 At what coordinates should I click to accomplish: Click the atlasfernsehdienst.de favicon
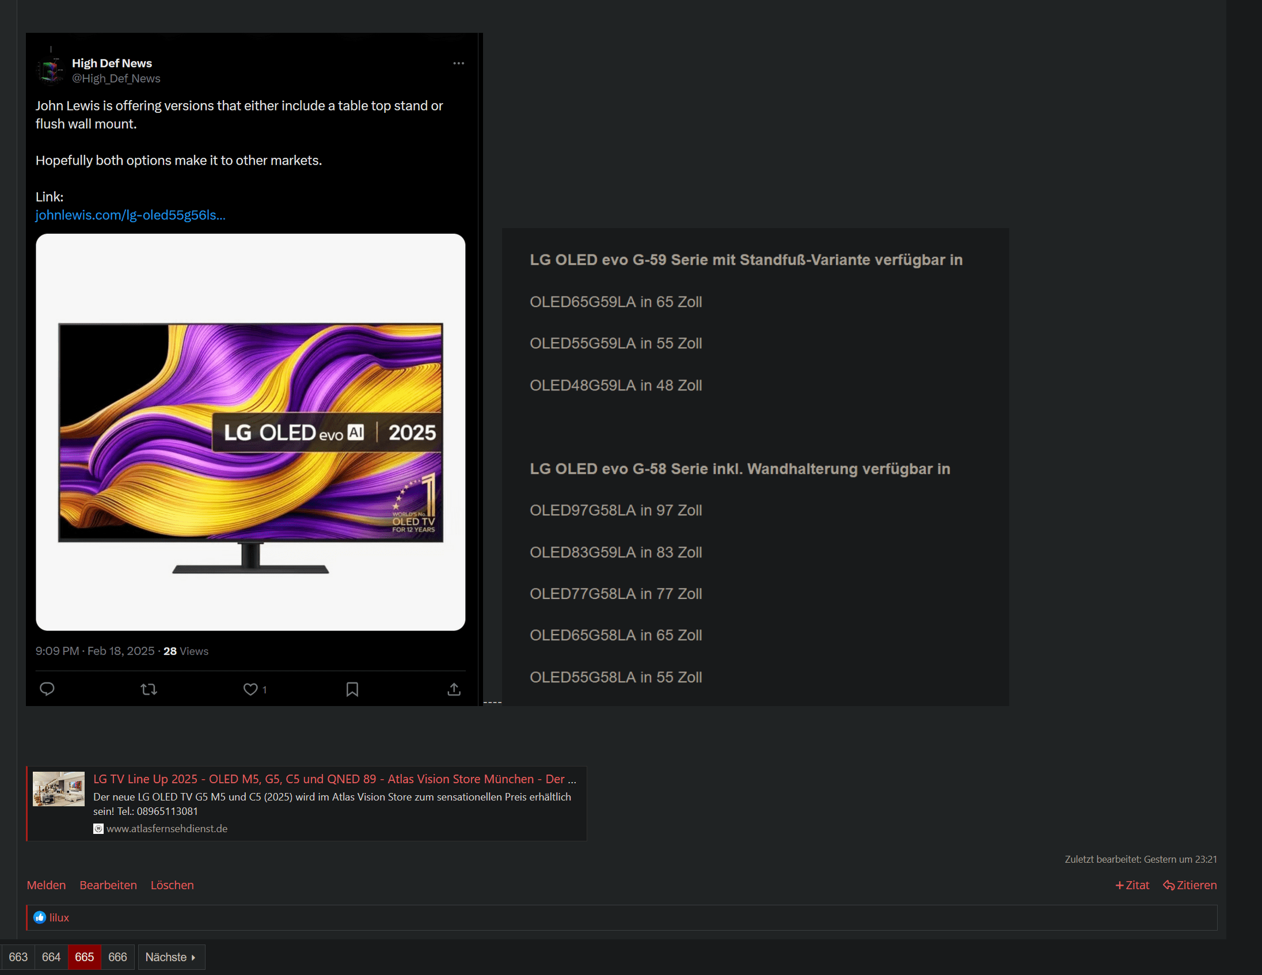(x=98, y=828)
